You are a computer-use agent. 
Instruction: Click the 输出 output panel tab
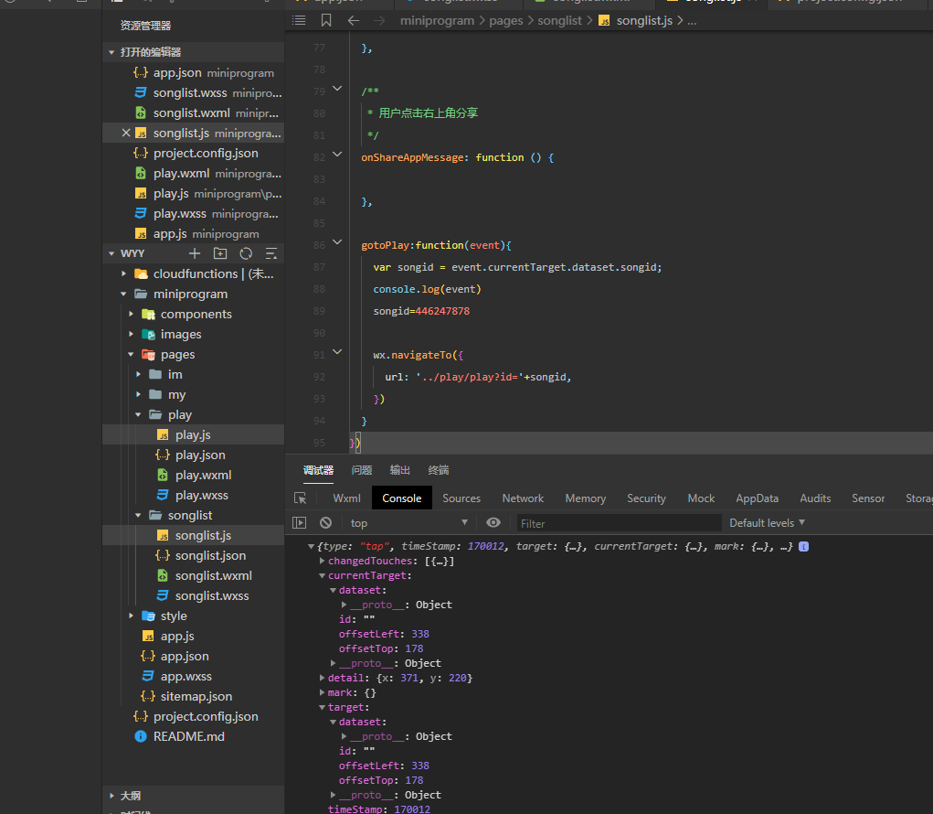400,470
